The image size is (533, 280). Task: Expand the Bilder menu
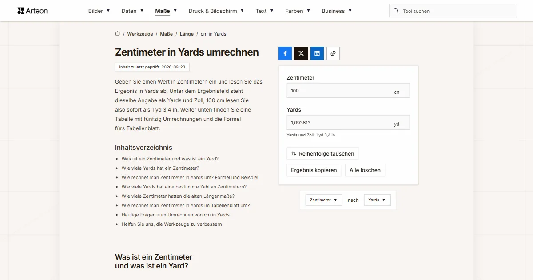[x=99, y=11]
